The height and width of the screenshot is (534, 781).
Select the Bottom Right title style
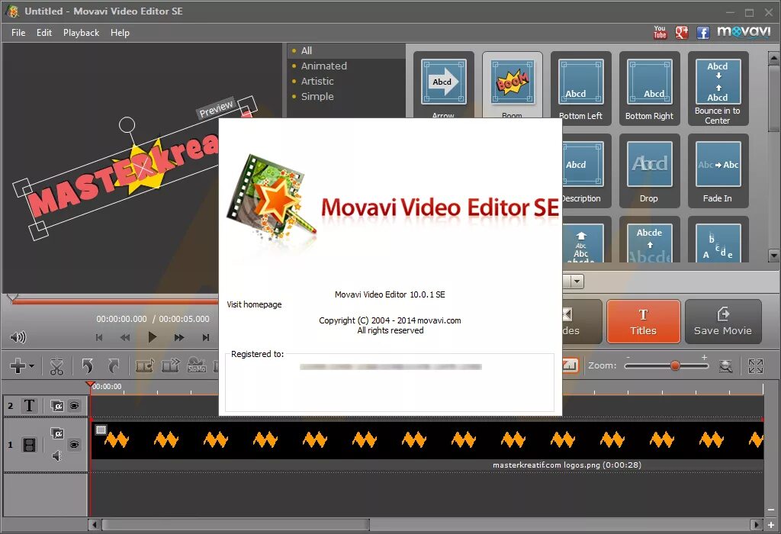650,88
